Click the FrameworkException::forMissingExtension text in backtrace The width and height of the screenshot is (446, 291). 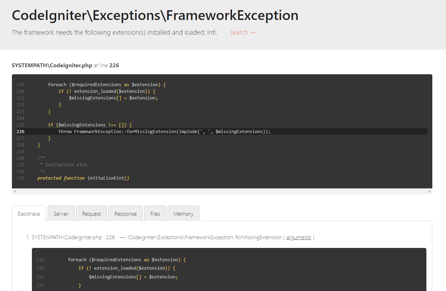205,237
